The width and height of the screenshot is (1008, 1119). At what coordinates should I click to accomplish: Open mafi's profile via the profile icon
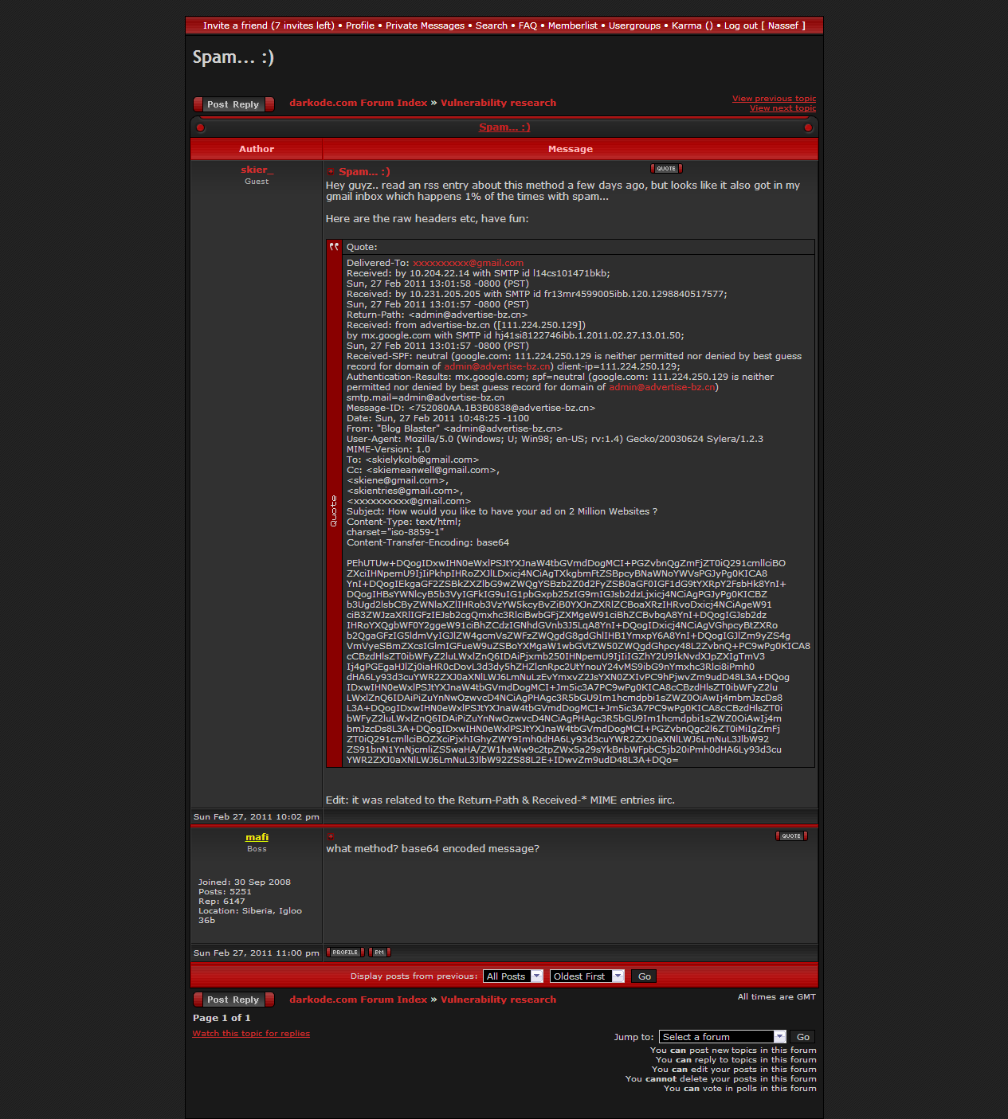click(x=345, y=953)
